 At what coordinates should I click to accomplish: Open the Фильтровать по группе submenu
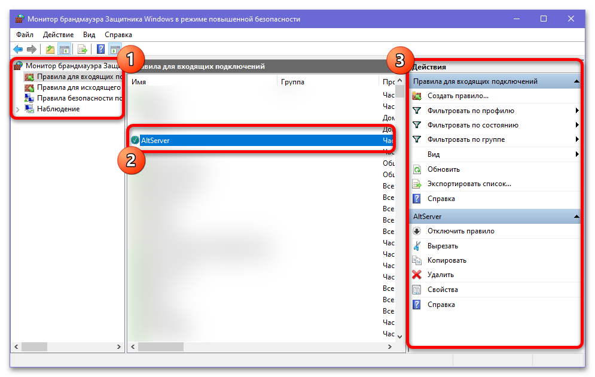pyautogui.click(x=577, y=139)
